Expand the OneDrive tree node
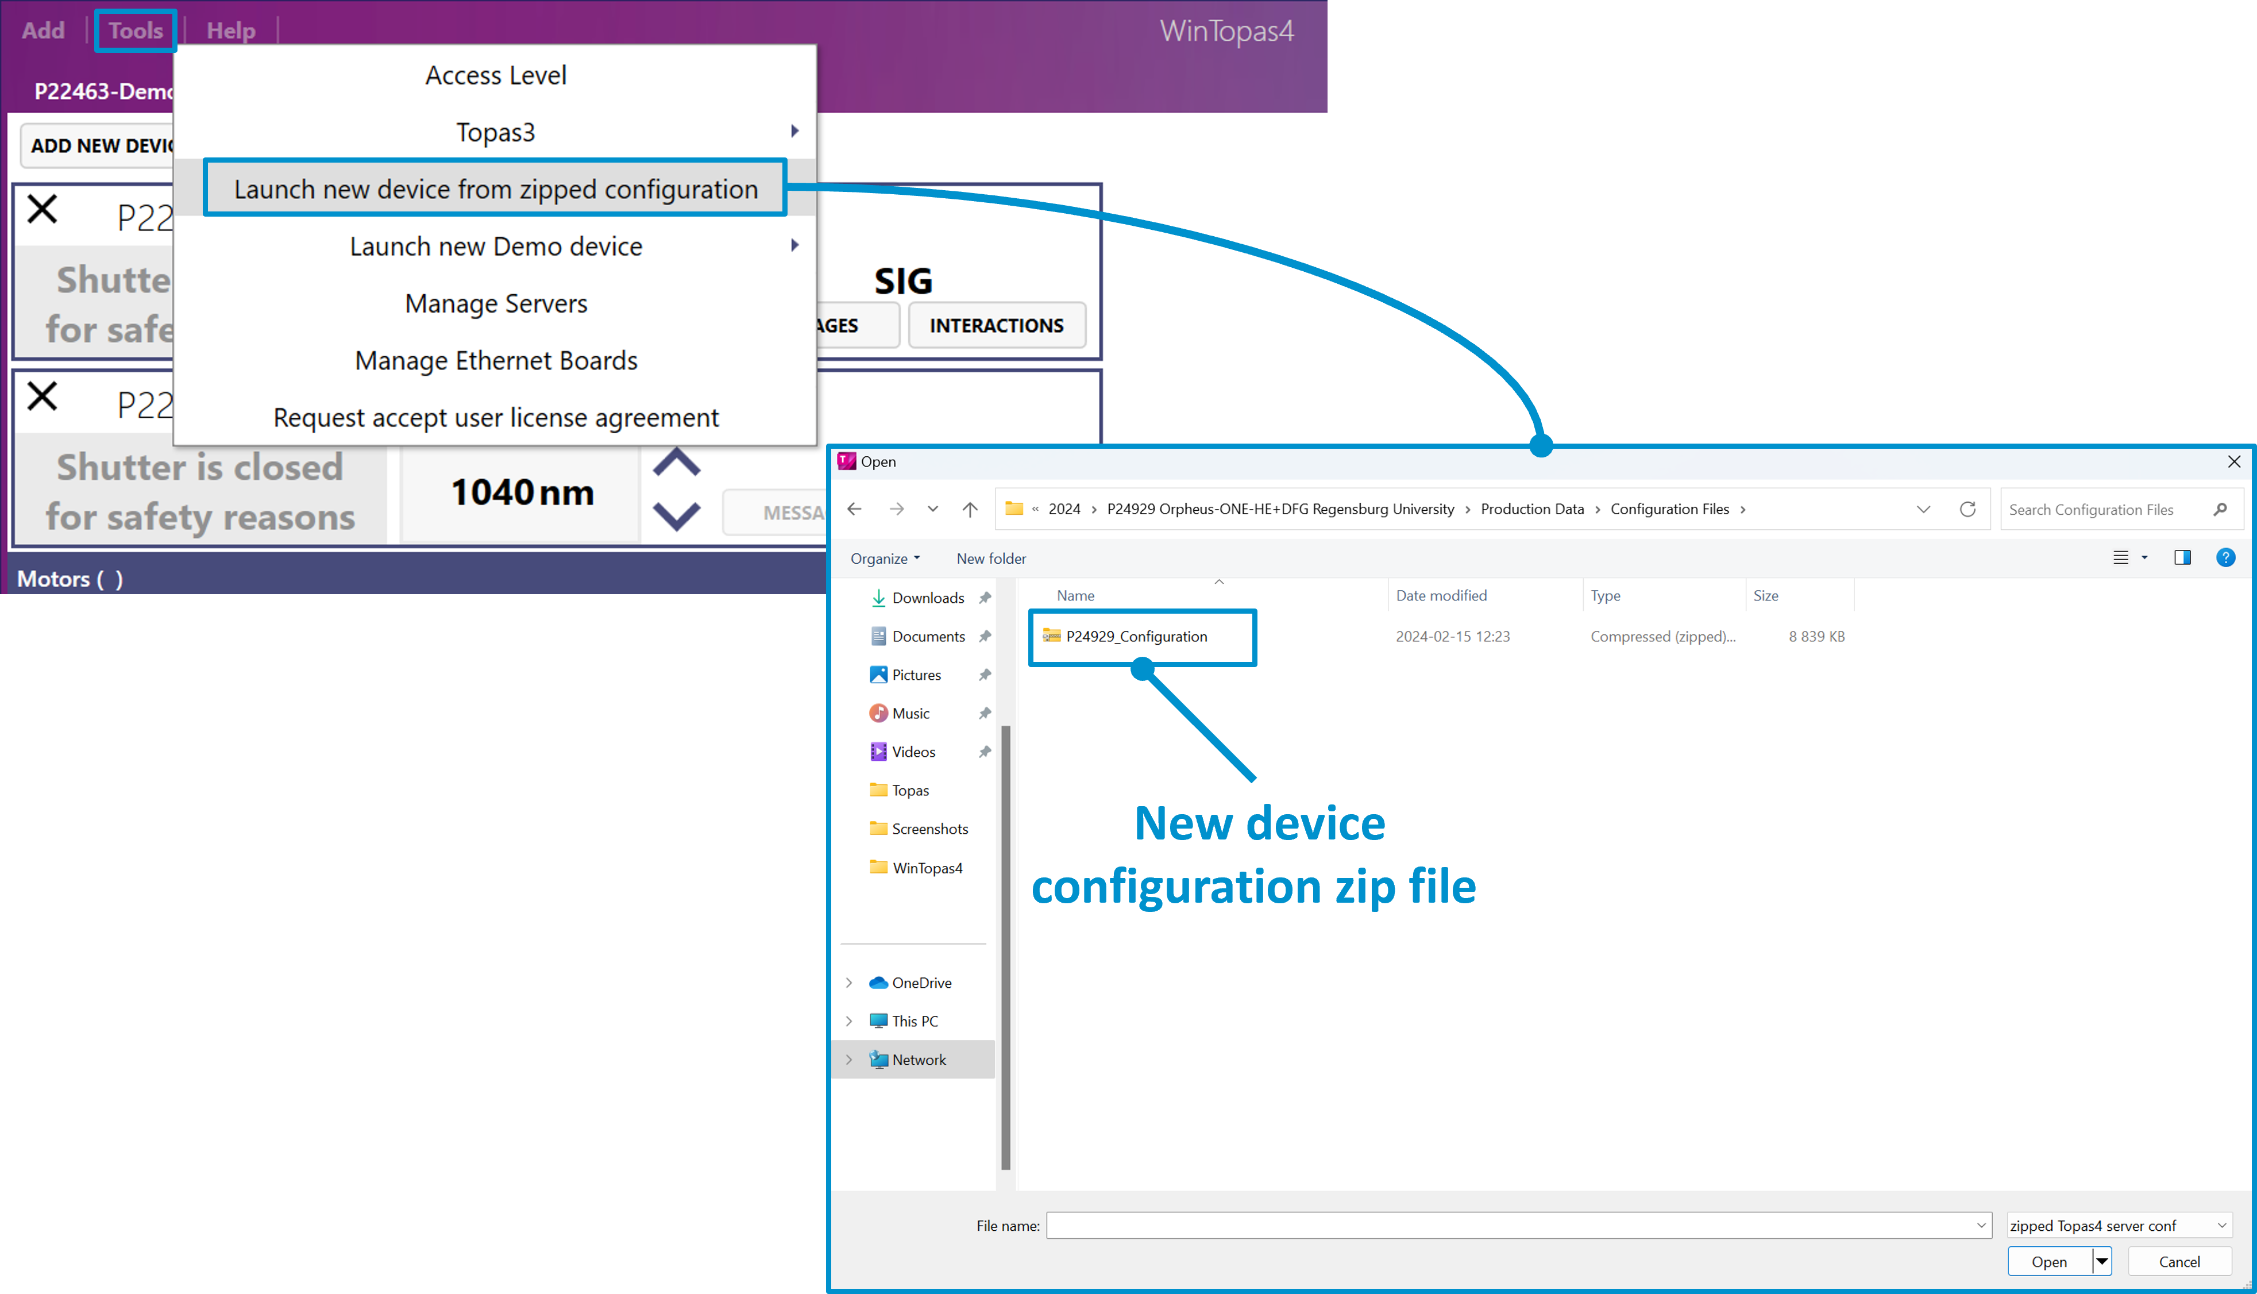Viewport: 2257px width, 1294px height. tap(848, 982)
